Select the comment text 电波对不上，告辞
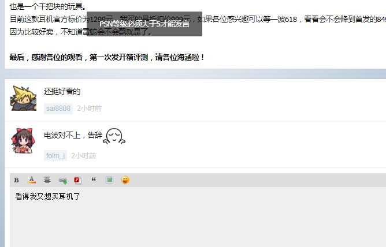386x247 pixels. pos(73,135)
